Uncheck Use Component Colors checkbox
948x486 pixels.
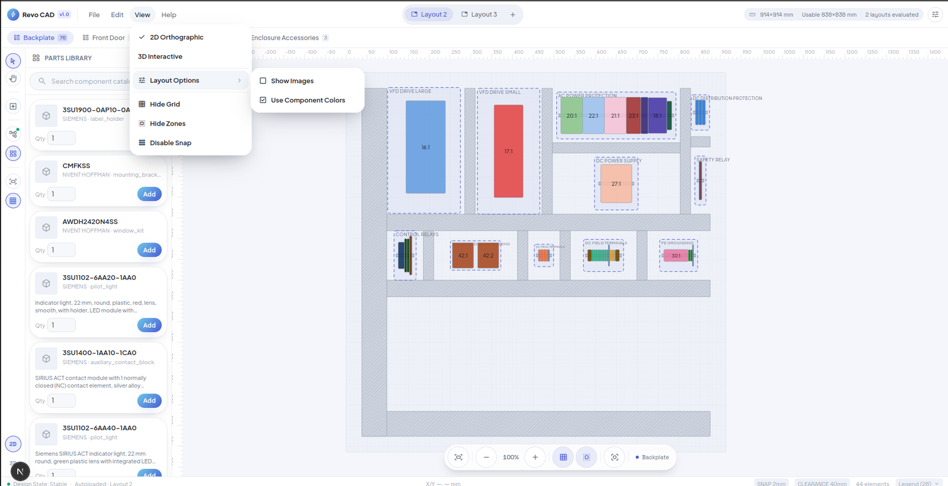click(x=263, y=100)
